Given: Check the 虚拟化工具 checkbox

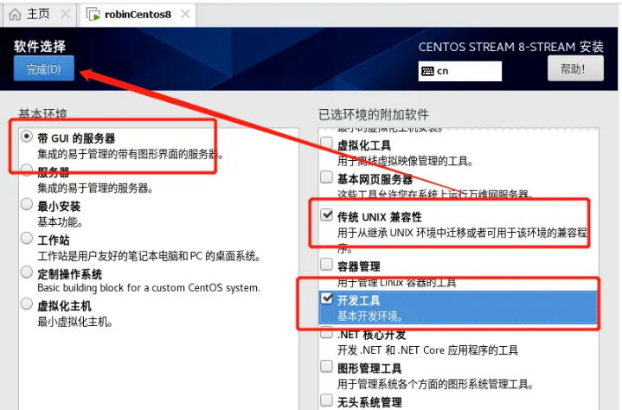Looking at the screenshot, I should [x=326, y=143].
